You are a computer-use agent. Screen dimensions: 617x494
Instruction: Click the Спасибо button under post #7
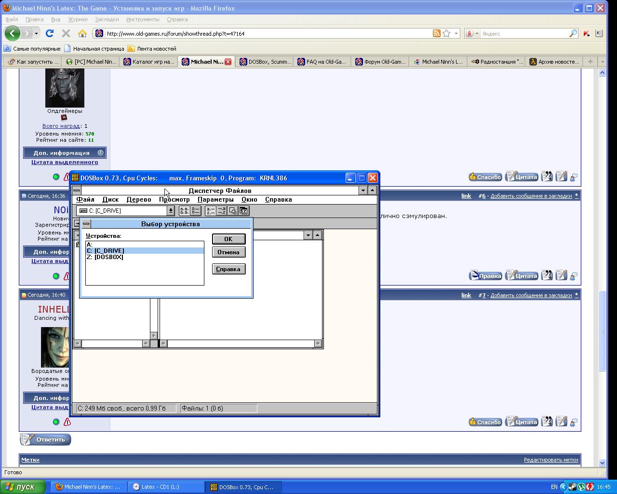point(485,422)
